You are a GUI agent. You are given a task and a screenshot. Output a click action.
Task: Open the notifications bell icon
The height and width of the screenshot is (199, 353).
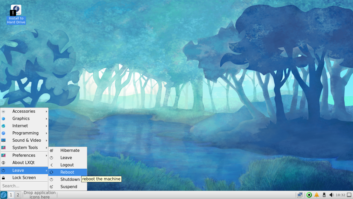pos(317,195)
